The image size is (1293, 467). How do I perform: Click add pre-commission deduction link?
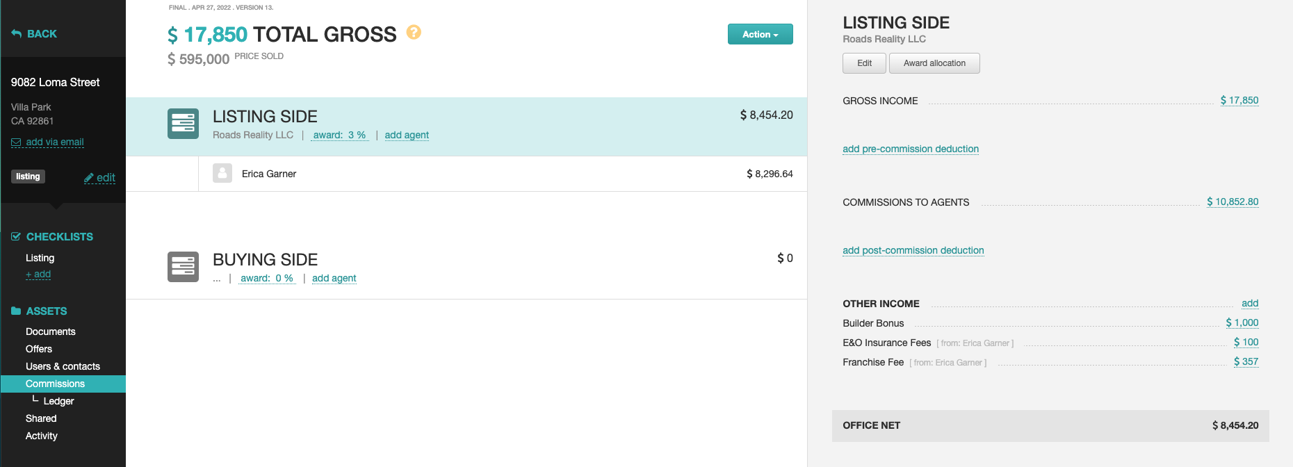pyautogui.click(x=911, y=149)
